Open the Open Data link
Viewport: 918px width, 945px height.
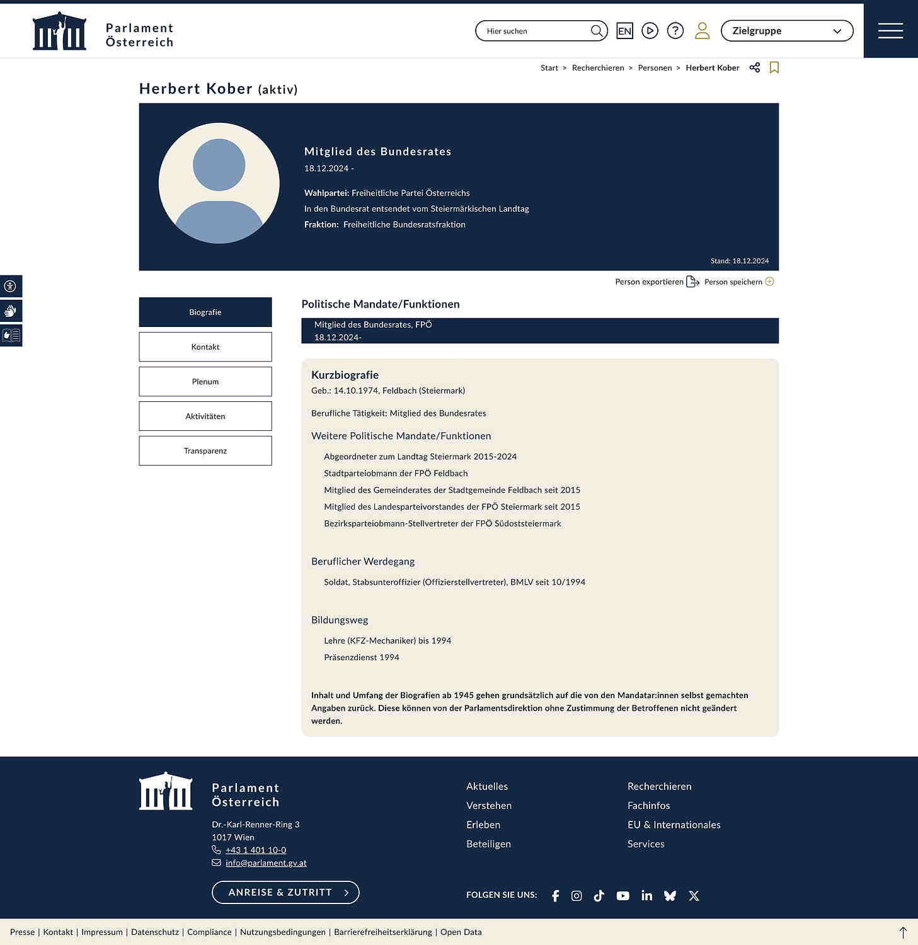click(461, 932)
